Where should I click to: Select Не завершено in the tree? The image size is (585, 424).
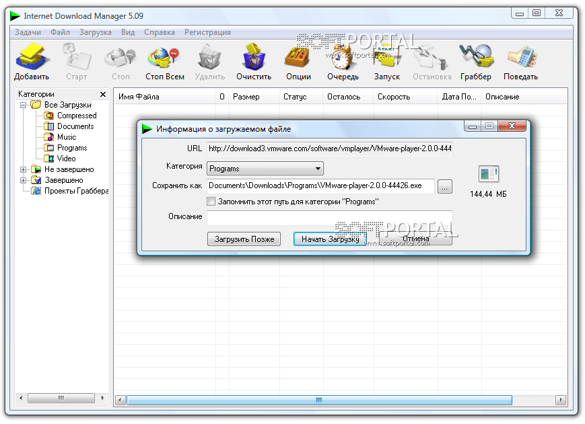tap(69, 169)
